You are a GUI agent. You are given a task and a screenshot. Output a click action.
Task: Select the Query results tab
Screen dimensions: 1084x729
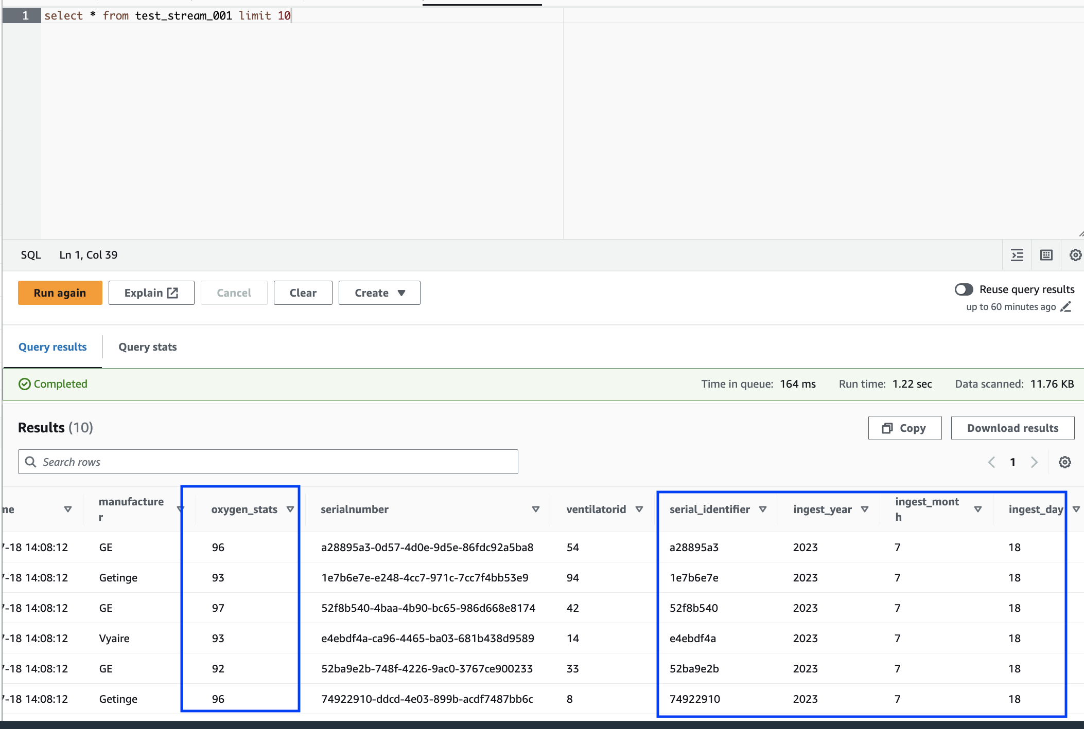click(52, 347)
